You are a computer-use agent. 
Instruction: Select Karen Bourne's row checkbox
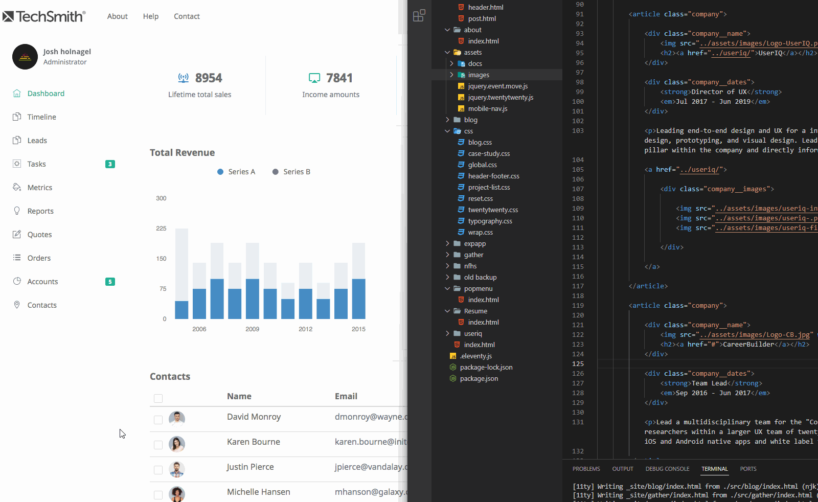click(158, 445)
